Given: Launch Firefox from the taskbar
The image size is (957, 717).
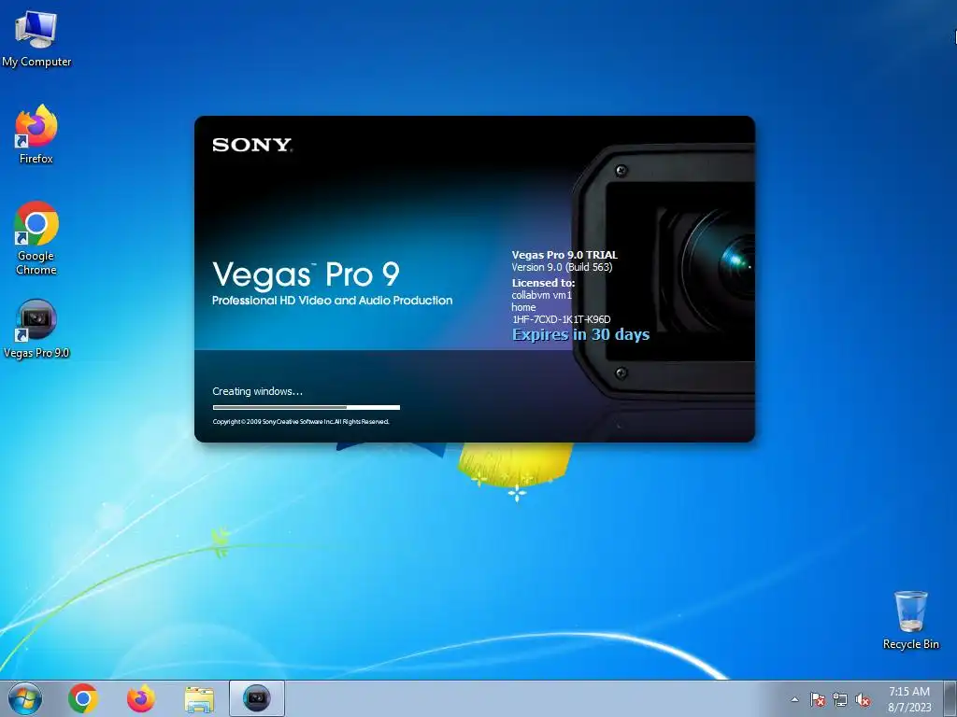Looking at the screenshot, I should click(x=141, y=698).
